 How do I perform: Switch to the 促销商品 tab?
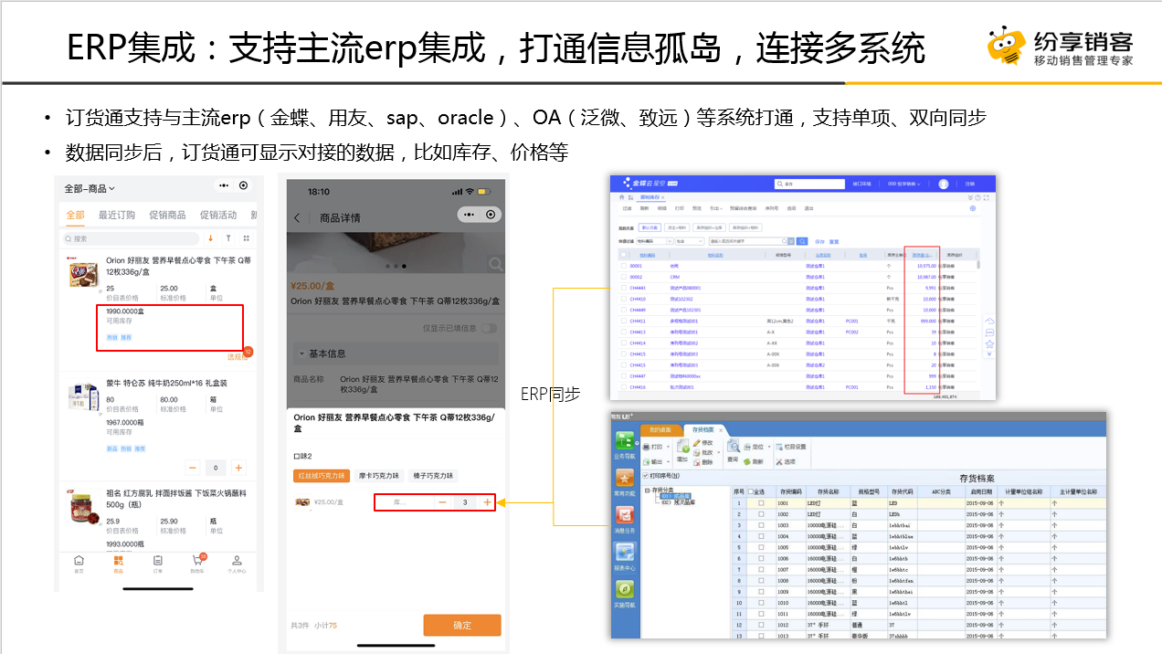[x=167, y=215]
